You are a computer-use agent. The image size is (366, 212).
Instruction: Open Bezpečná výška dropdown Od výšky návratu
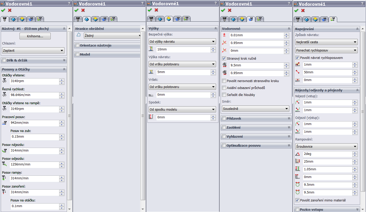182,42
